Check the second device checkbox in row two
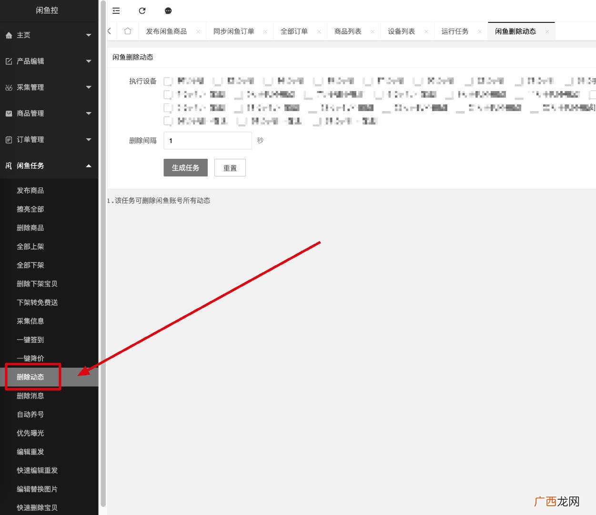This screenshot has width=596, height=515. [x=238, y=94]
